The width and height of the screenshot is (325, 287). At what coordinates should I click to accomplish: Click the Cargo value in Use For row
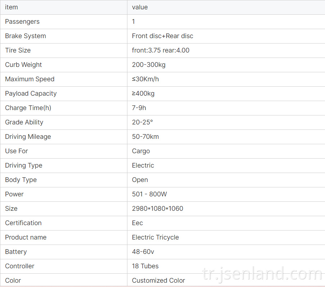point(141,151)
